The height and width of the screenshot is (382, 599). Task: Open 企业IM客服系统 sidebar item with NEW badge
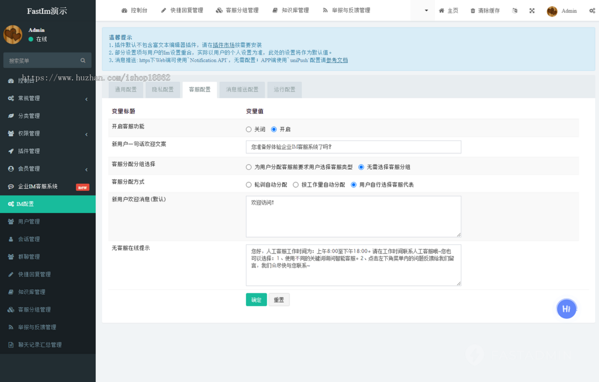(38, 186)
